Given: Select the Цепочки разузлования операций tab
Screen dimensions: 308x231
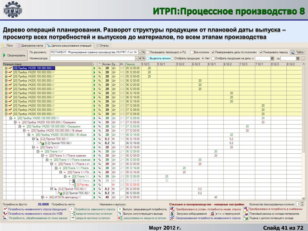Looking at the screenshot, I should (x=70, y=46).
